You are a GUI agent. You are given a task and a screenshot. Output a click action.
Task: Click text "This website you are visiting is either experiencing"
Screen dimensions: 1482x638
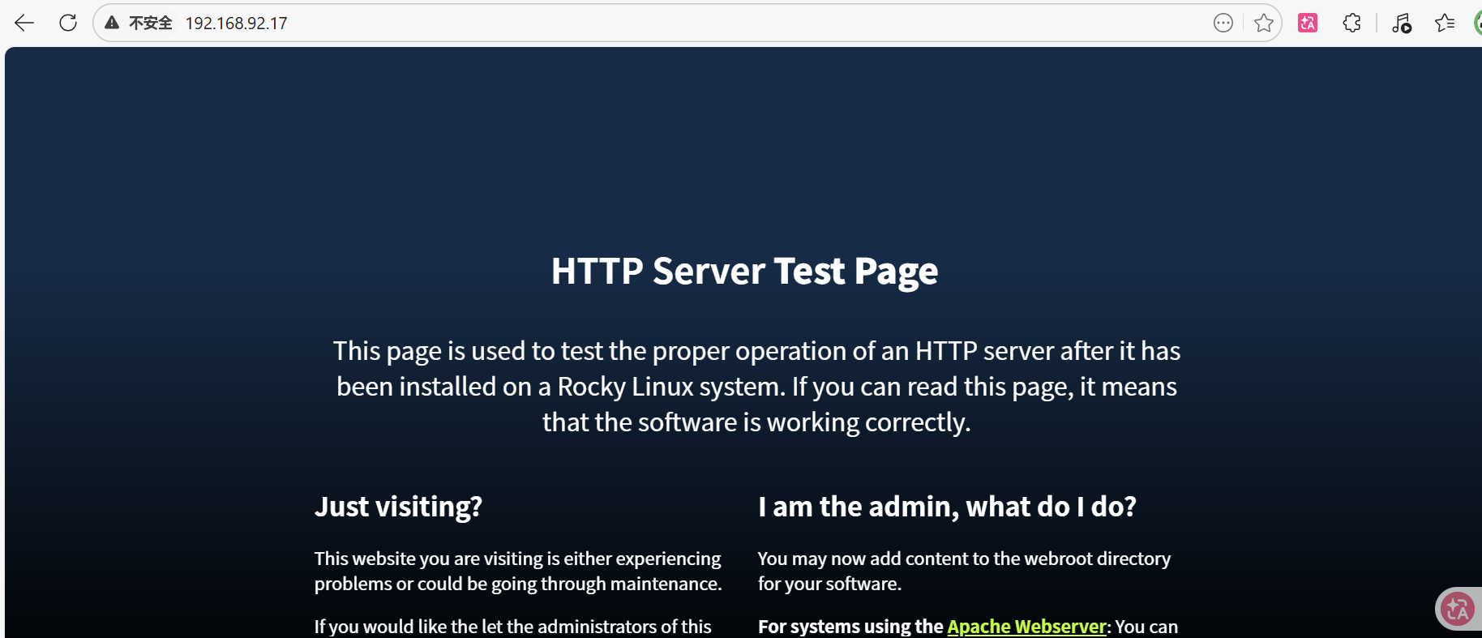[517, 559]
